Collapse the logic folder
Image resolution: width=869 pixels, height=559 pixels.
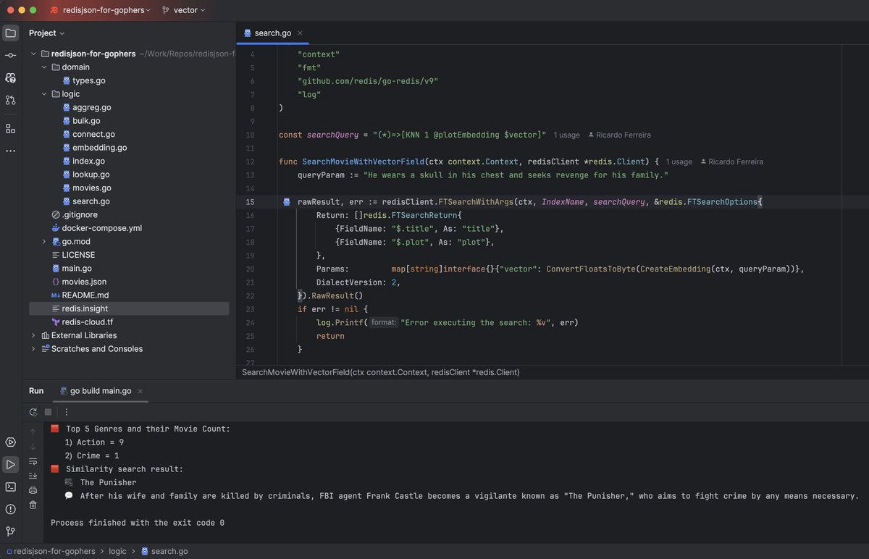[44, 94]
